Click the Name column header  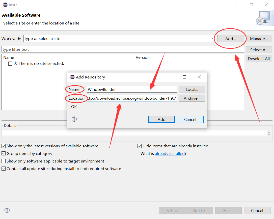68,58
